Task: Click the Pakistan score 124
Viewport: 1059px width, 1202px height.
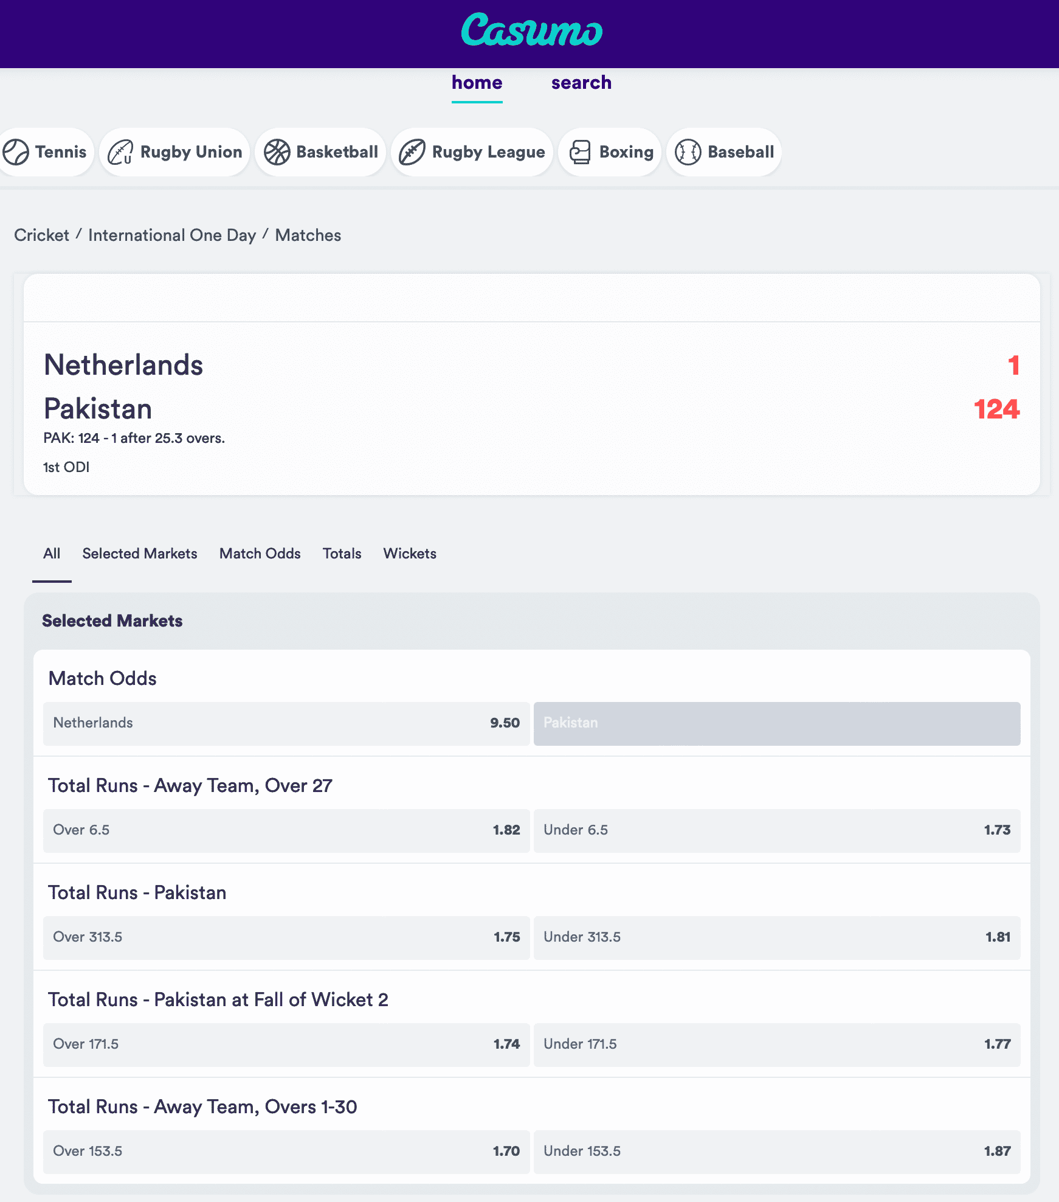Action: click(x=996, y=409)
